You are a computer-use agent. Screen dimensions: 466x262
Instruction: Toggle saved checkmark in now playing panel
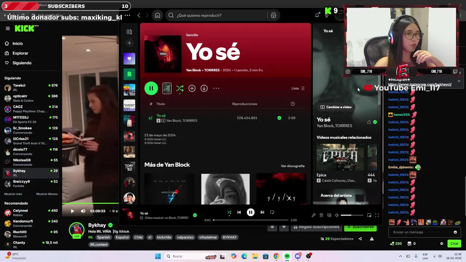(x=375, y=122)
